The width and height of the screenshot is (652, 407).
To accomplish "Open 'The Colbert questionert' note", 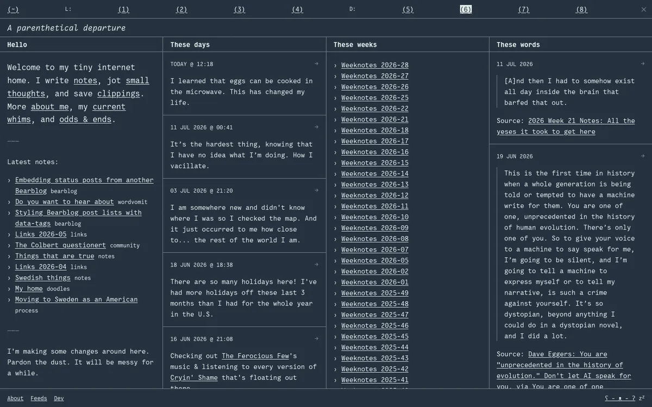I will click(60, 245).
